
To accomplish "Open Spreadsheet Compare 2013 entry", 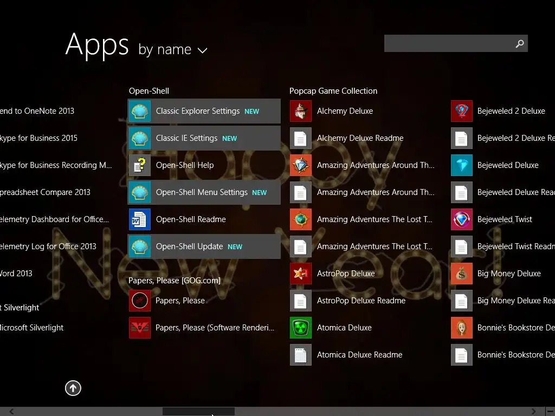I will click(46, 192).
